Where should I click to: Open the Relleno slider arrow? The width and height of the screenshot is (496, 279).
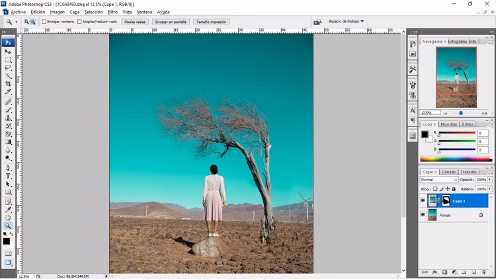click(x=489, y=189)
